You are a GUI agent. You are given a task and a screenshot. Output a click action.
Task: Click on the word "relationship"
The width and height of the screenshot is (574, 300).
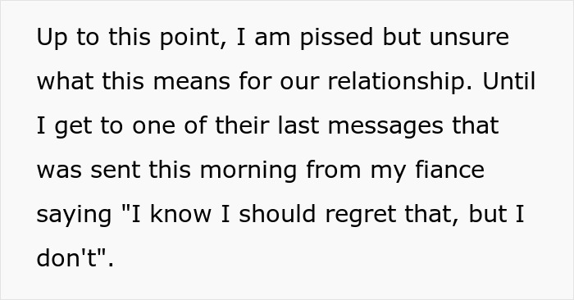tap(400, 82)
